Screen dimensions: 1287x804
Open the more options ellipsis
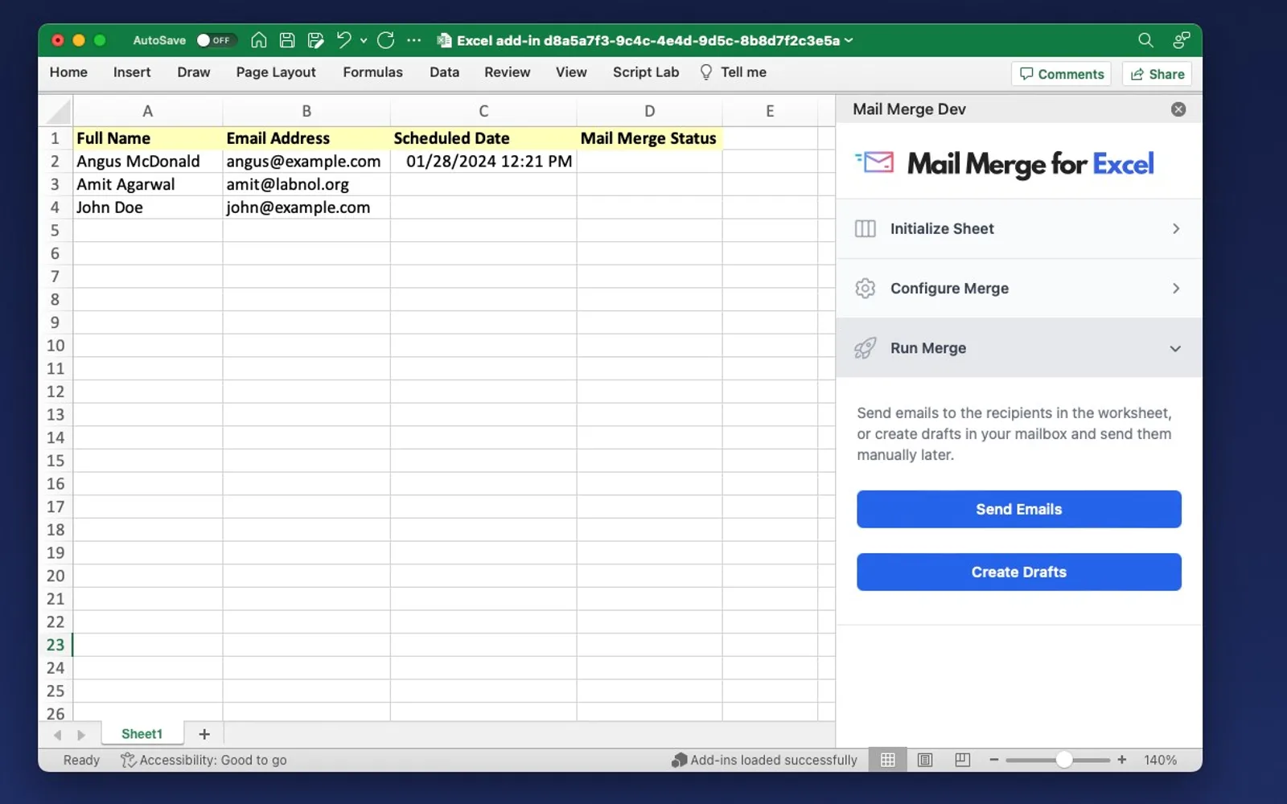413,40
